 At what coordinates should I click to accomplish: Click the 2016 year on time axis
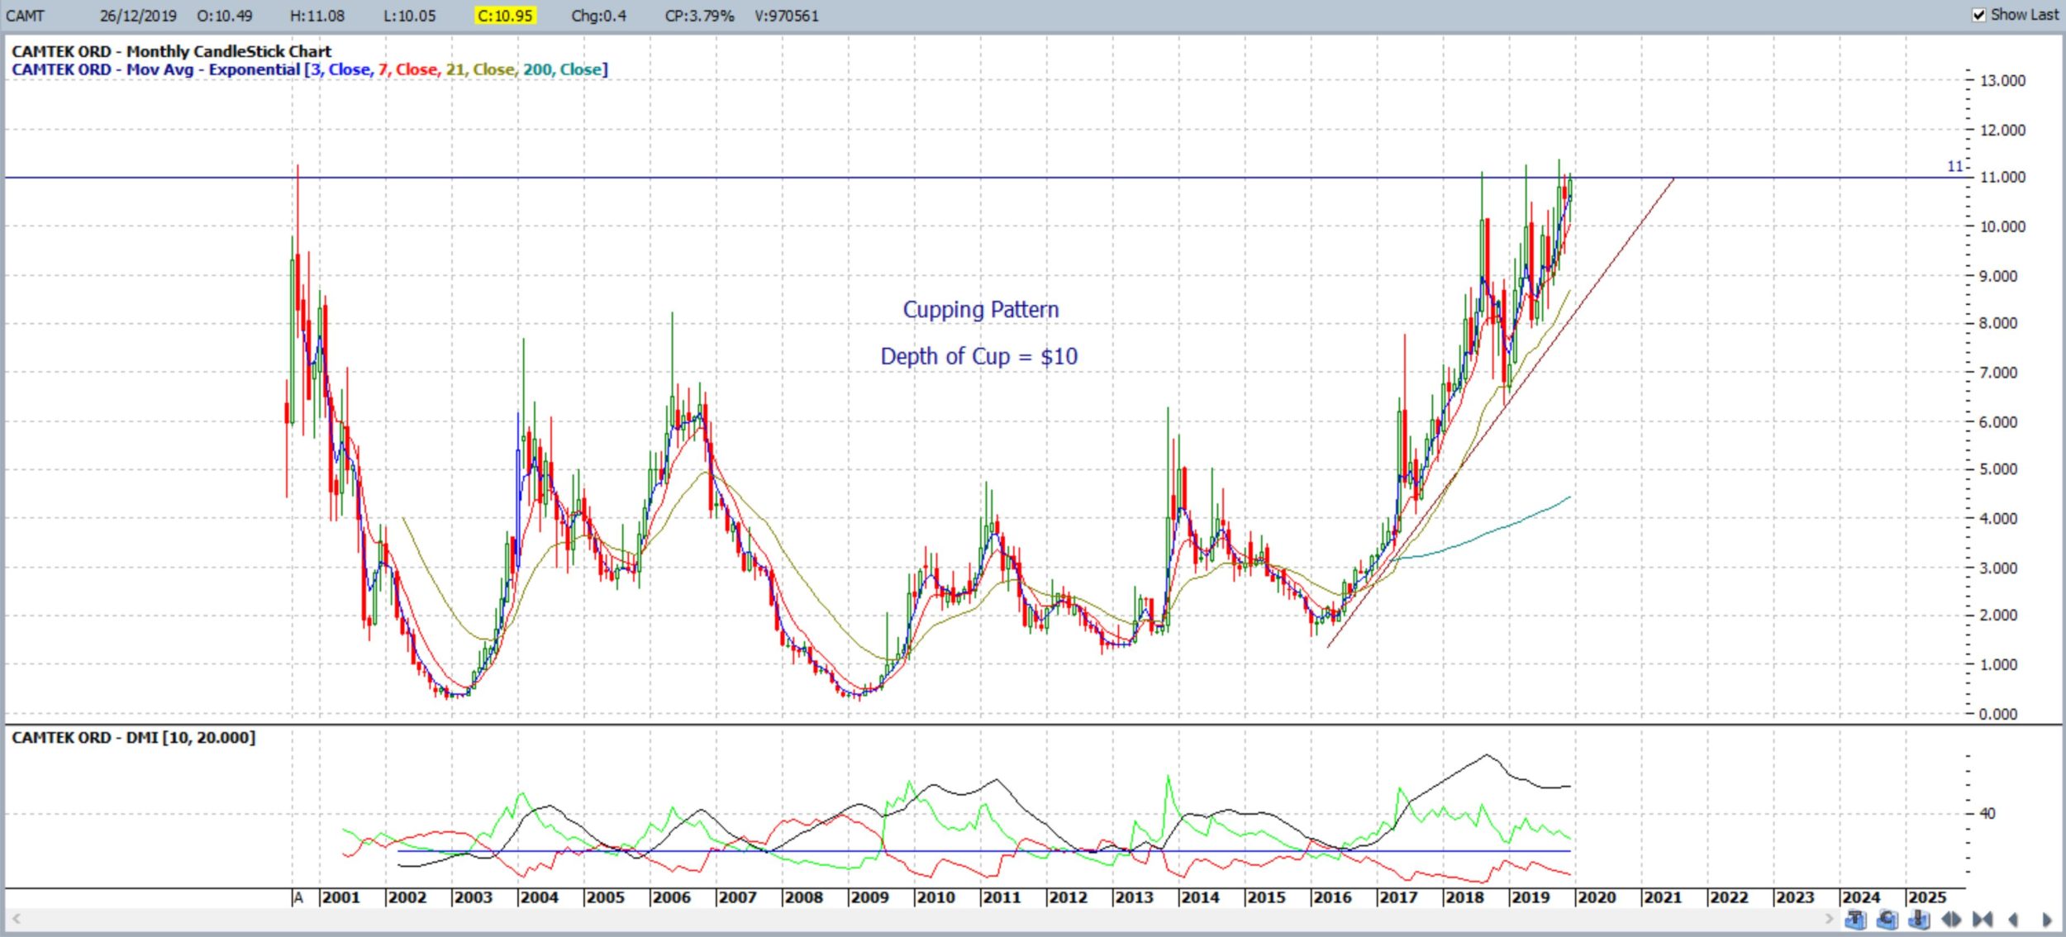pyautogui.click(x=1332, y=897)
